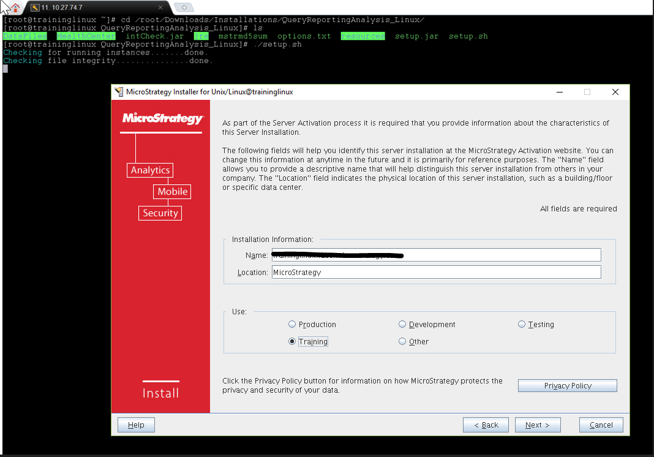Open installer Help
Screen dimensions: 654x457
pyautogui.click(x=136, y=425)
